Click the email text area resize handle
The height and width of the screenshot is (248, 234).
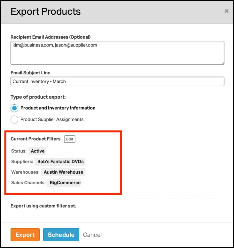coord(222,63)
